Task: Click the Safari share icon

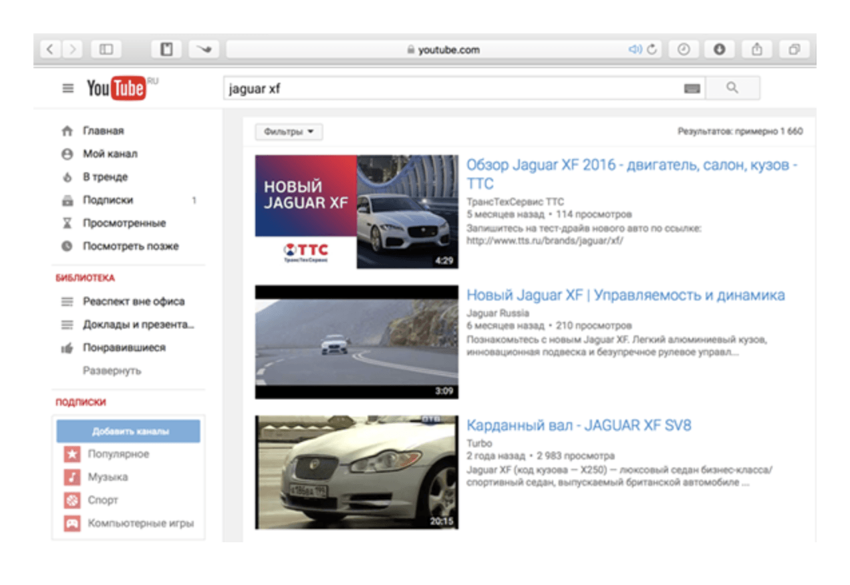Action: click(756, 49)
